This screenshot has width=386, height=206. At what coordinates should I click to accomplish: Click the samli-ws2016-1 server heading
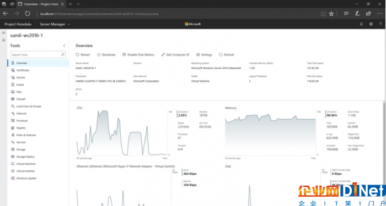[x=26, y=36]
